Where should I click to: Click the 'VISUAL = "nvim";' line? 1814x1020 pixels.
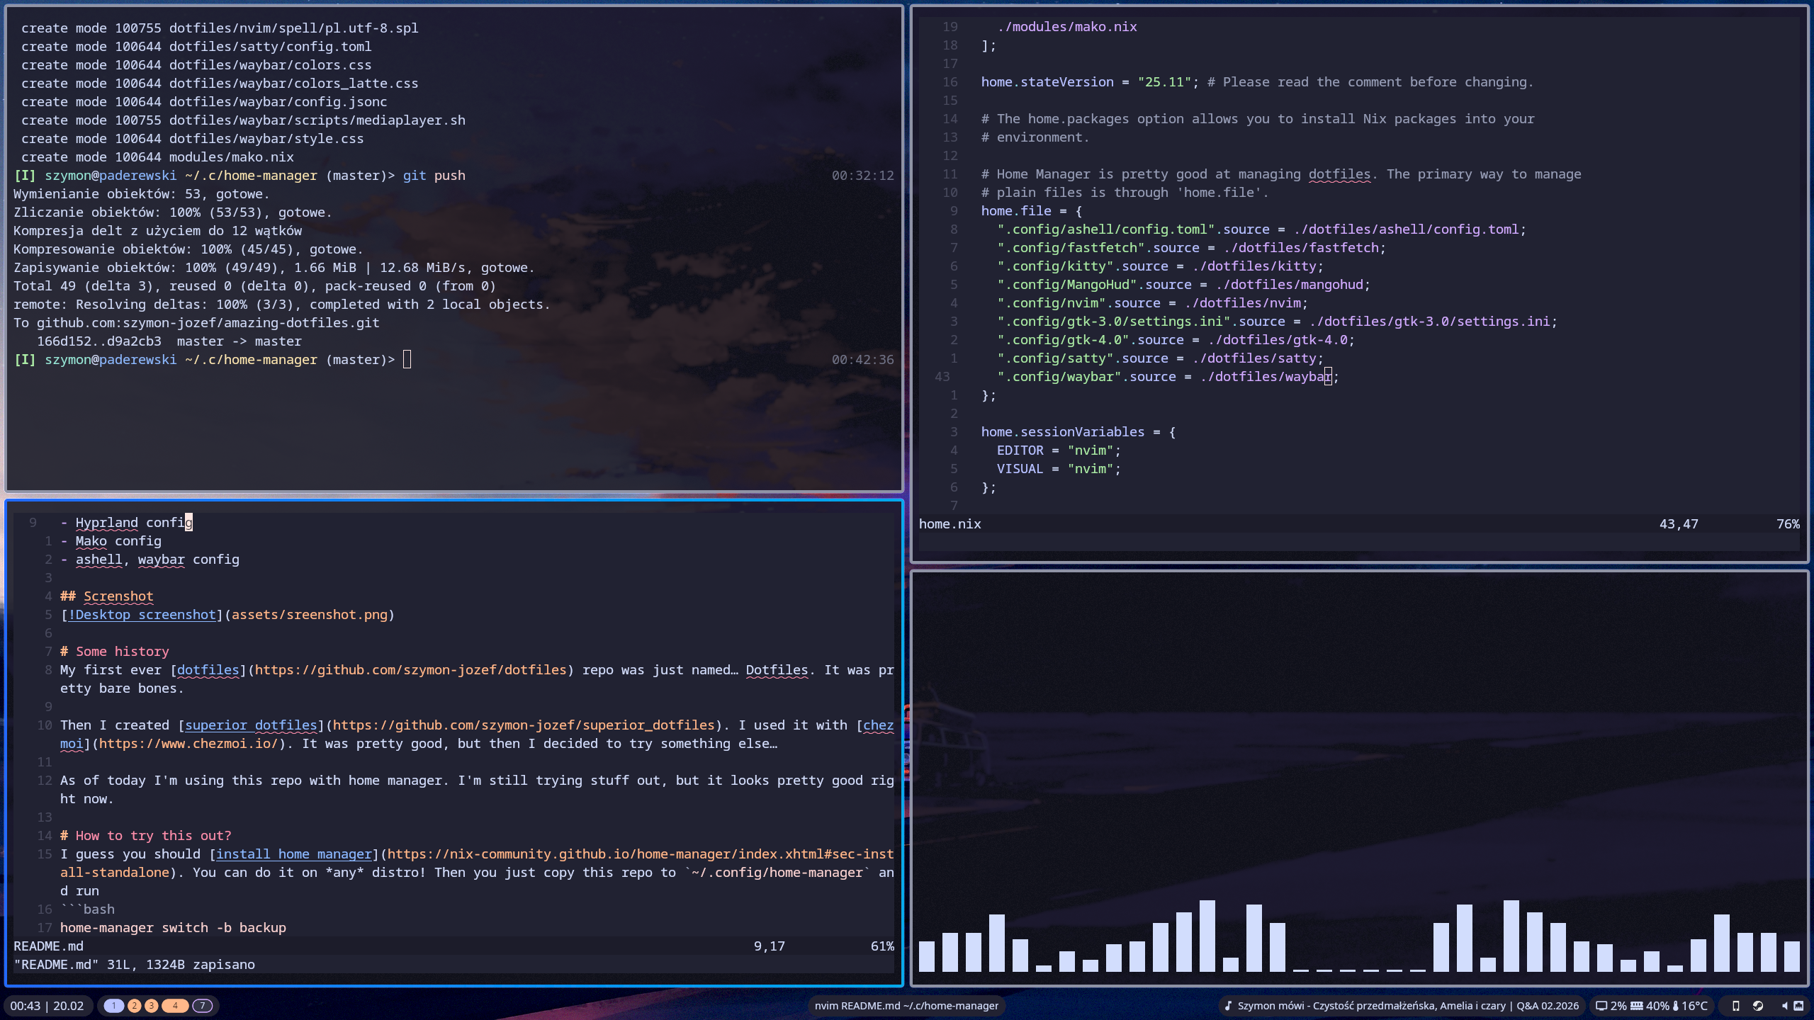[x=1059, y=468]
